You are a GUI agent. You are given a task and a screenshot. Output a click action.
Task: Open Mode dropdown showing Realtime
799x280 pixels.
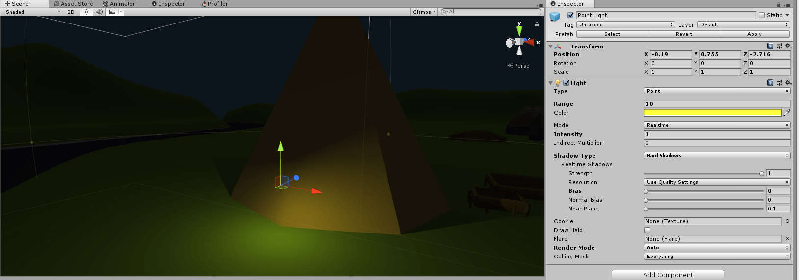[717, 125]
